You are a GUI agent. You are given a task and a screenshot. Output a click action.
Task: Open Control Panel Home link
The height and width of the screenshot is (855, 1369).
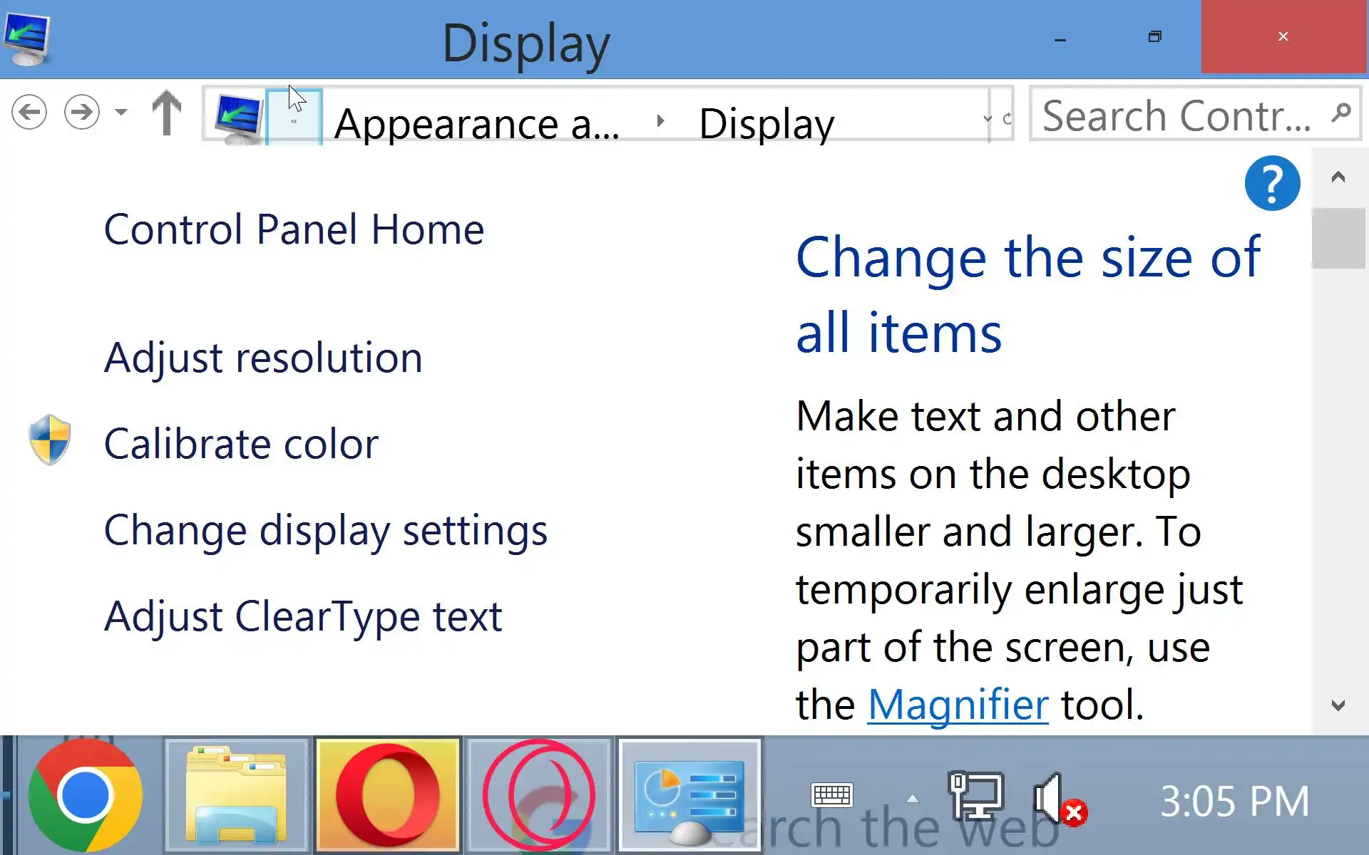[294, 229]
